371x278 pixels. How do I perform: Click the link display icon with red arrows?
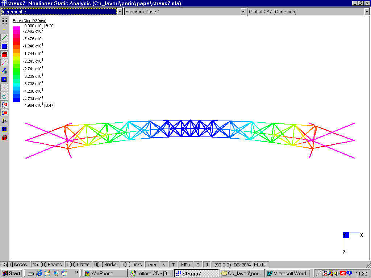click(x=4, y=63)
